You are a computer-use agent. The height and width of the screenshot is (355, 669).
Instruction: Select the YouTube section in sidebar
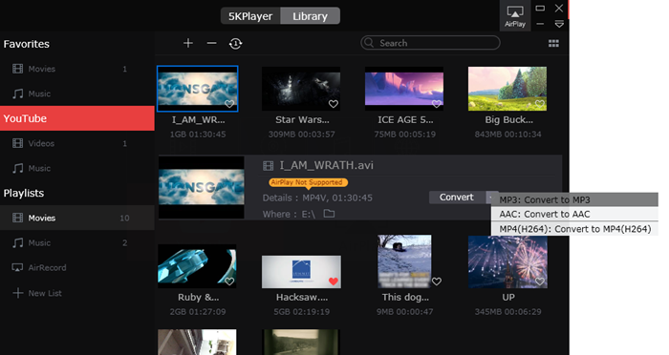(77, 118)
